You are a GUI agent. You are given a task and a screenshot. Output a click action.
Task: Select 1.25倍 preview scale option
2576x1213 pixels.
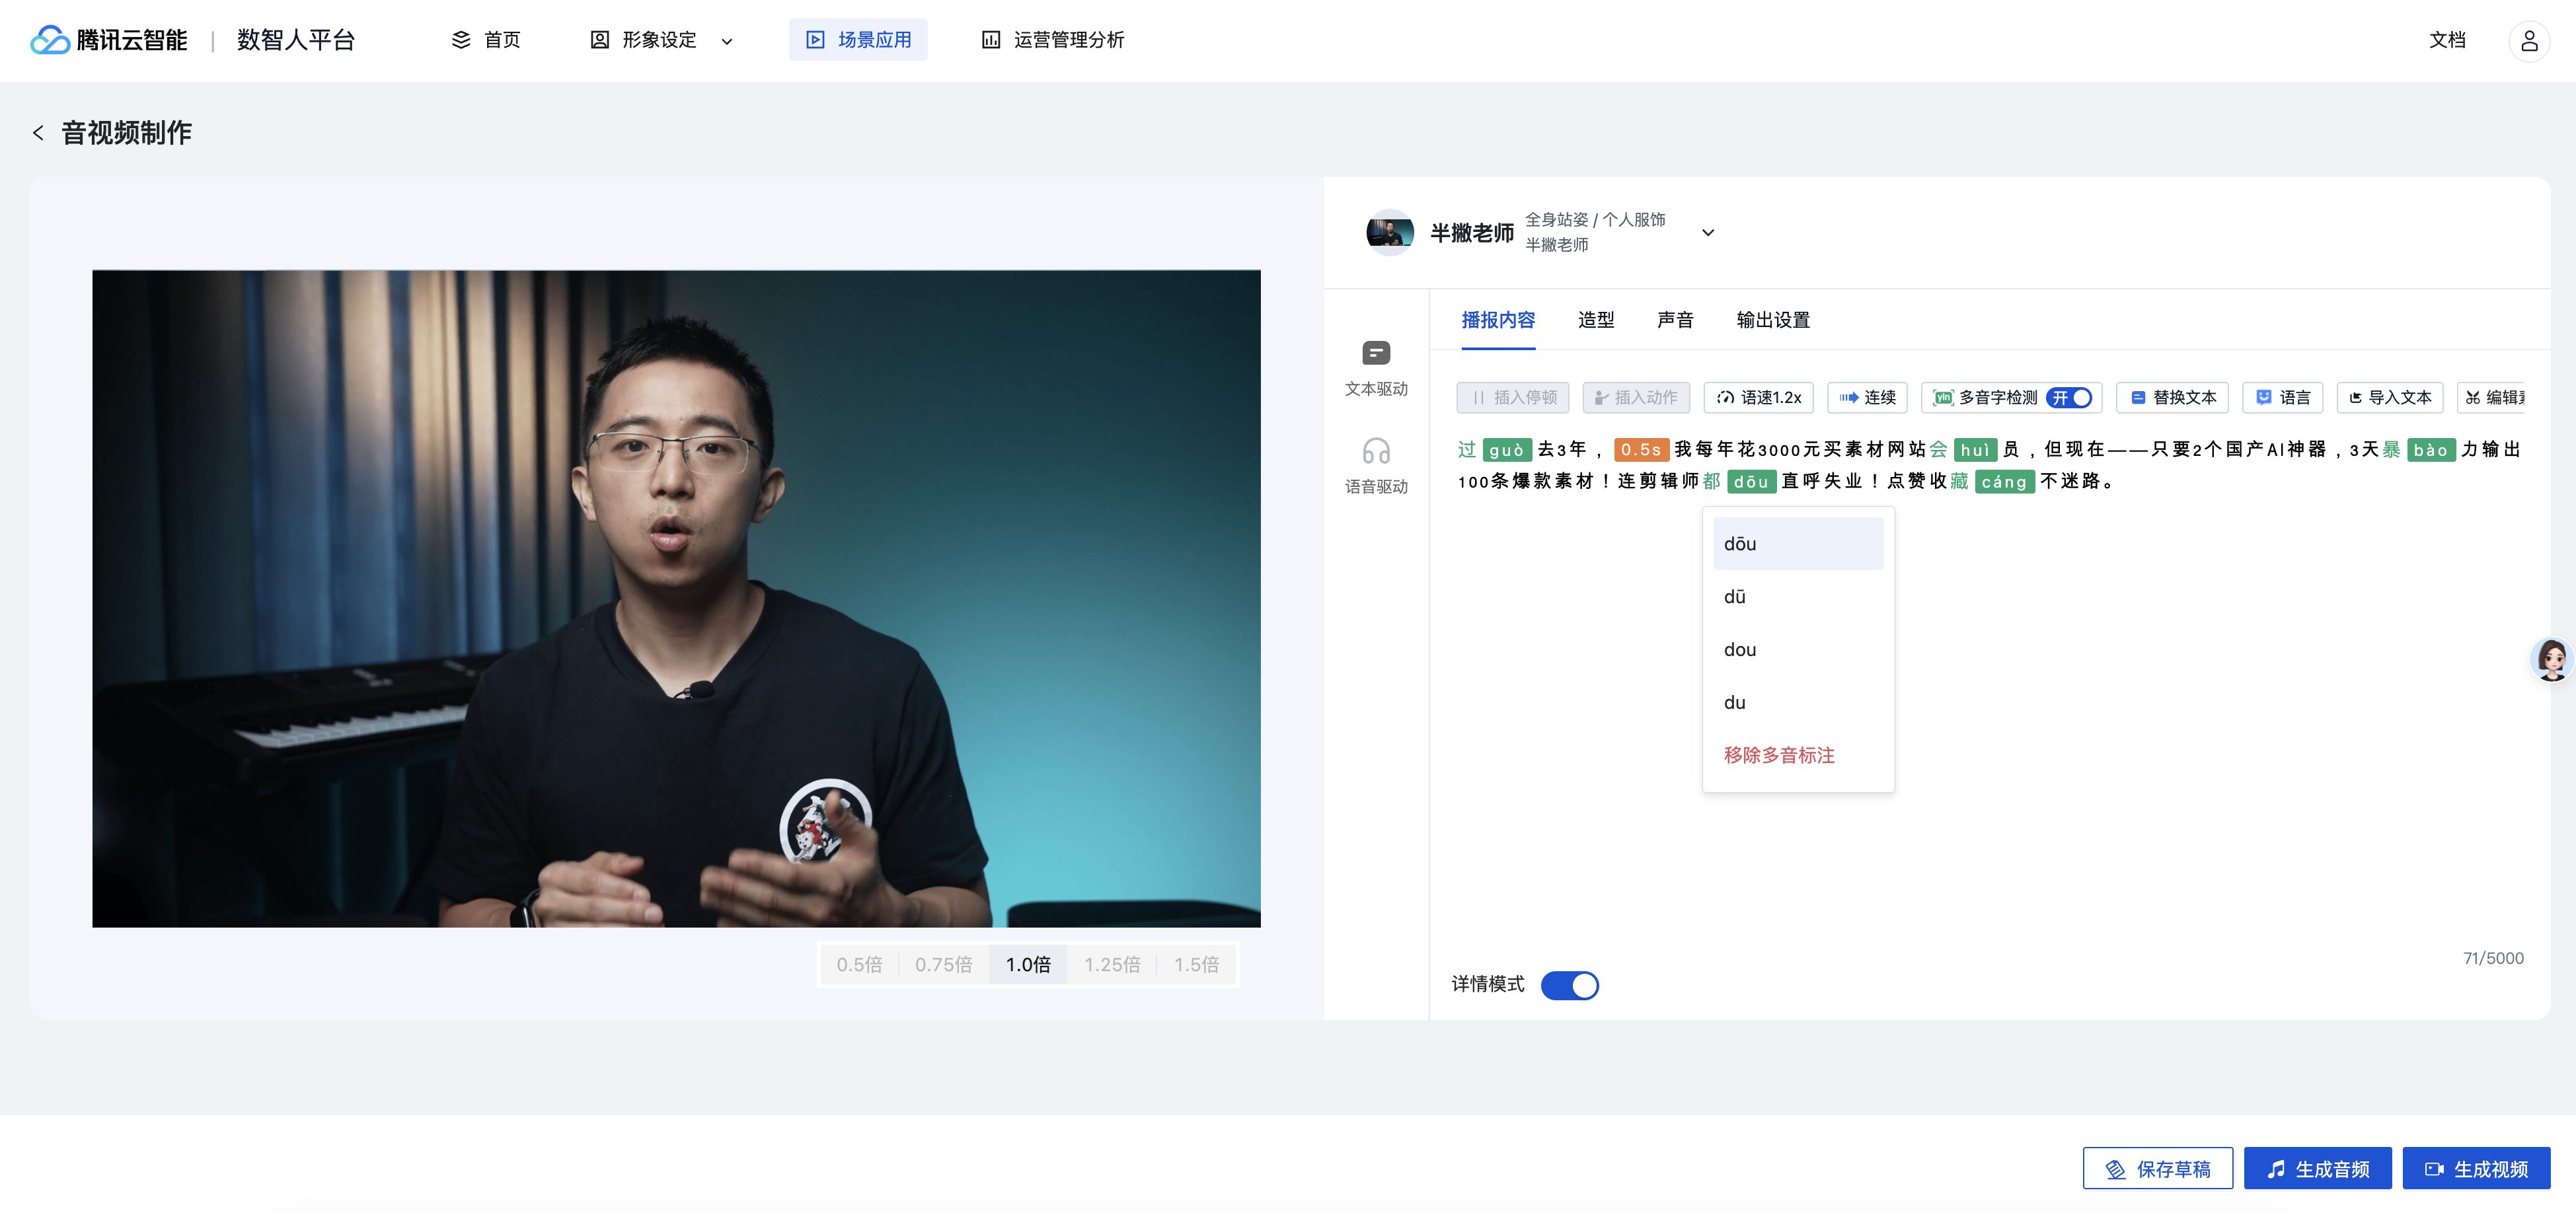click(1112, 965)
